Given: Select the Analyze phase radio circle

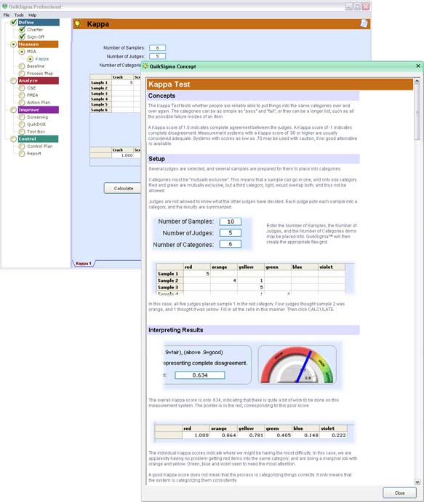Looking at the screenshot, I should pos(13,81).
